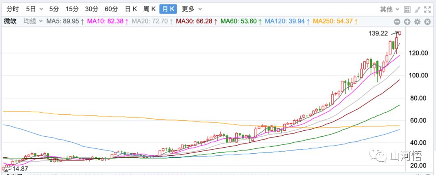Select the drawing brush tool

click(x=418, y=9)
